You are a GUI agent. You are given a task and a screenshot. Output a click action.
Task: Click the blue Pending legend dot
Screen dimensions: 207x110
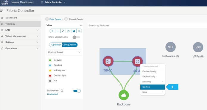tap(50, 65)
